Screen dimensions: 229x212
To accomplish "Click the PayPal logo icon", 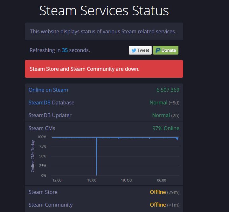I will (158, 50).
